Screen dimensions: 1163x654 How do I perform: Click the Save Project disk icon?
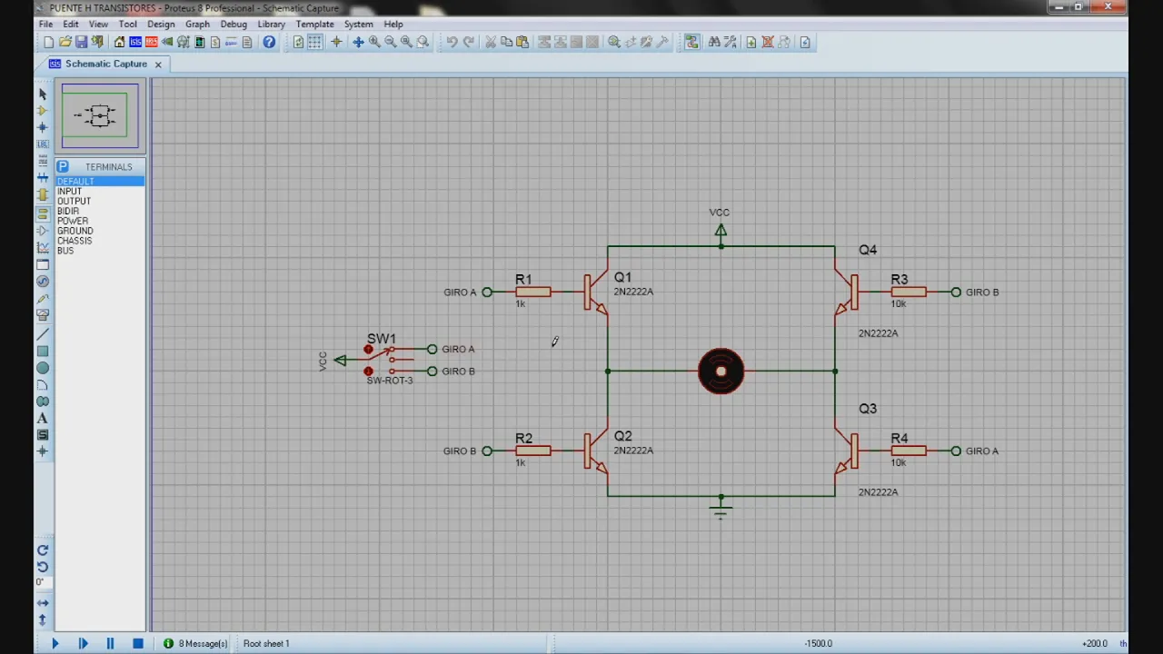tap(81, 42)
